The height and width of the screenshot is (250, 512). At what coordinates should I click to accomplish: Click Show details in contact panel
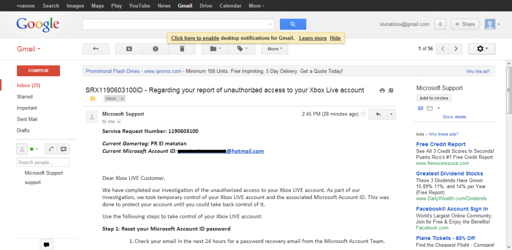click(454, 117)
